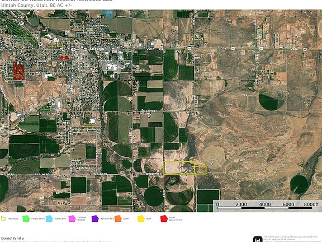The width and height of the screenshot is (322, 242).
Task: Click the 'National Park' legend label
Action: coord(107,218)
